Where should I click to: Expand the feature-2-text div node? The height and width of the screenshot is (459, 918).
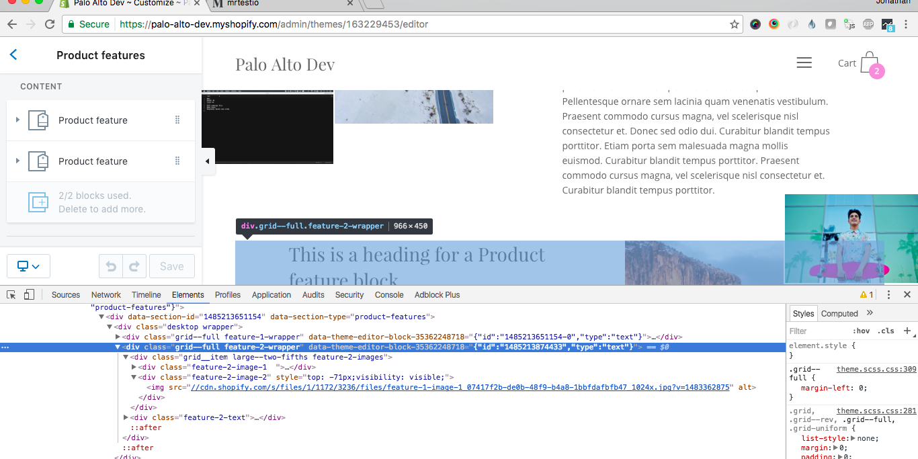126,417
